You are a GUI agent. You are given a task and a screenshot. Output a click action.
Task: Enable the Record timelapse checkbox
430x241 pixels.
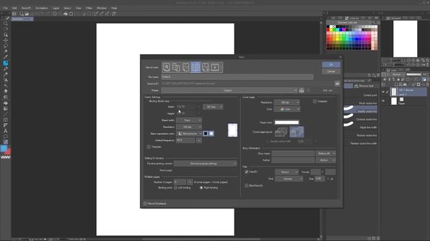click(145, 204)
